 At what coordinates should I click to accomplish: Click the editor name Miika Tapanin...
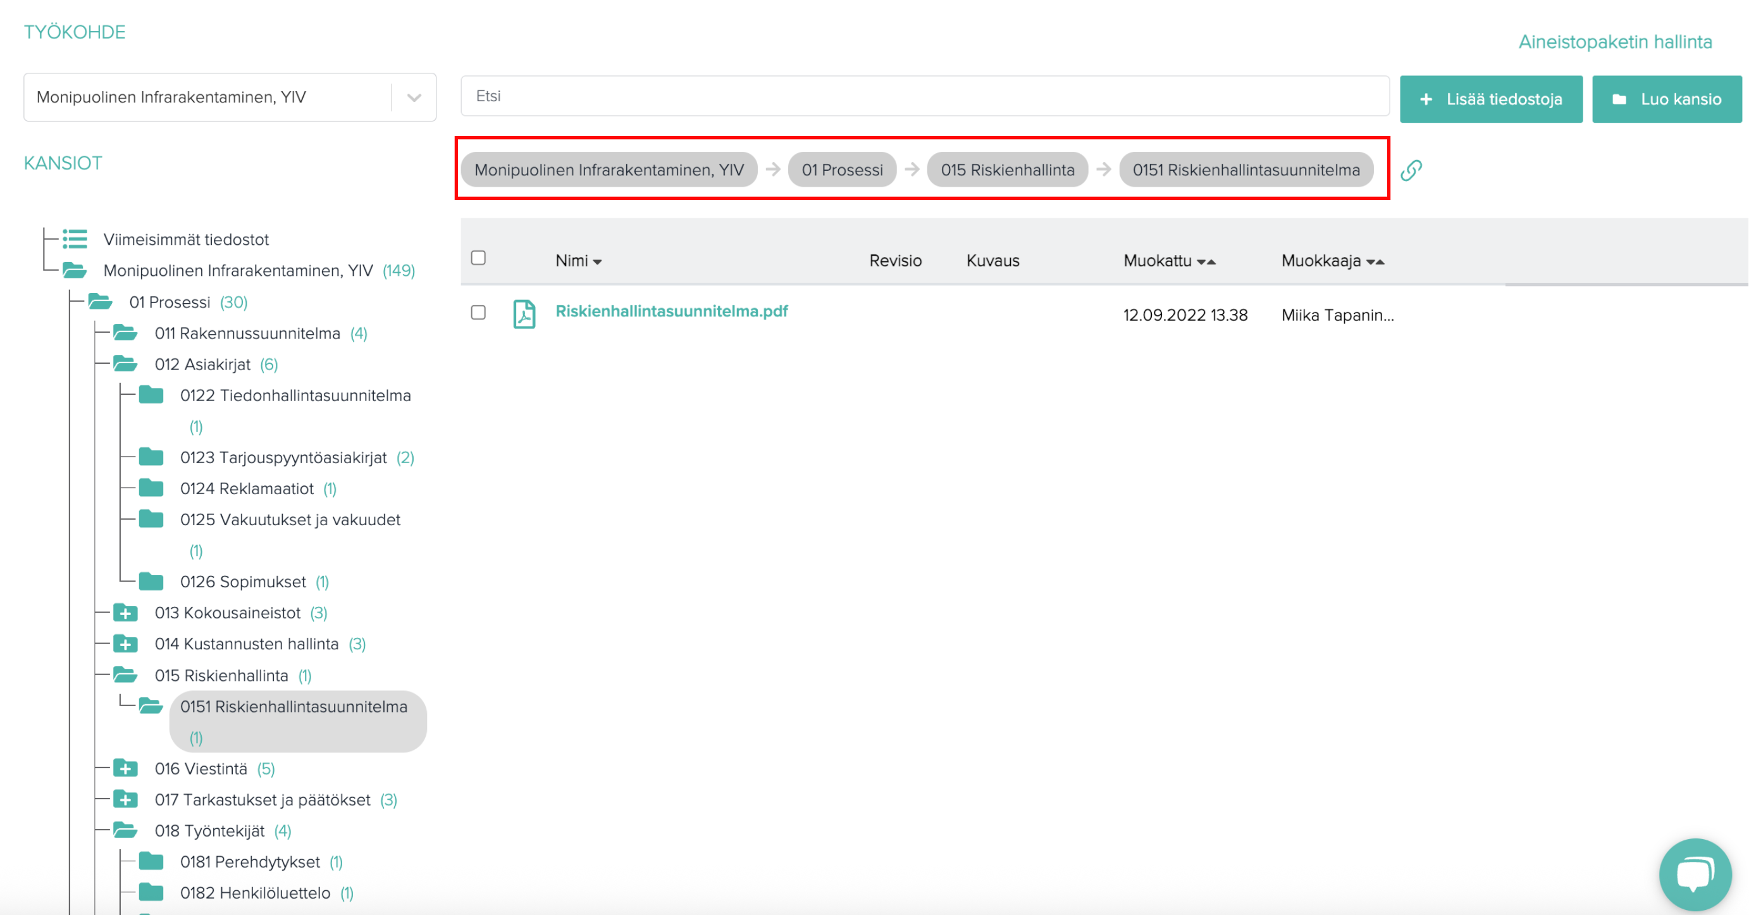point(1338,315)
